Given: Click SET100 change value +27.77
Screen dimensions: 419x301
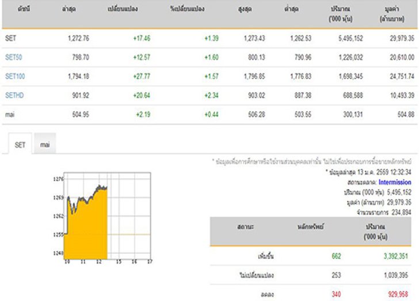Looking at the screenshot, I should click(142, 76).
